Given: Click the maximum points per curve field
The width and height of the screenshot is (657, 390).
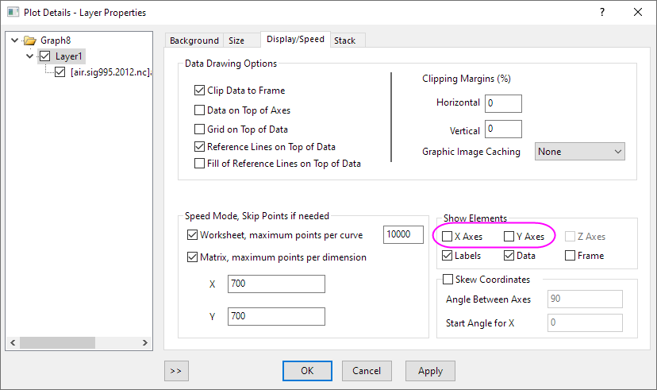Looking at the screenshot, I should 402,235.
